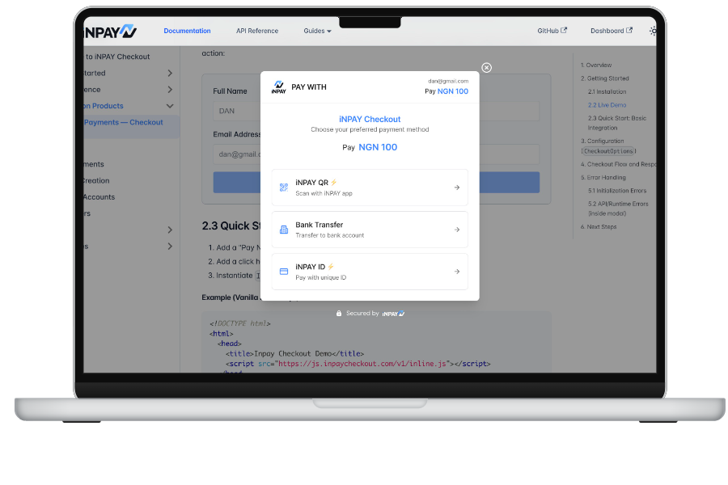Jump to 3. Configuration in contents
728x485 pixels.
pyautogui.click(x=608, y=145)
